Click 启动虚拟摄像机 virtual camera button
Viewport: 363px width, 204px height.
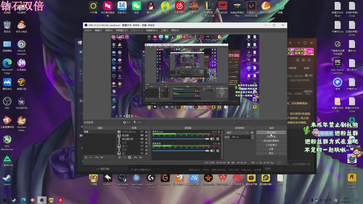(271, 141)
